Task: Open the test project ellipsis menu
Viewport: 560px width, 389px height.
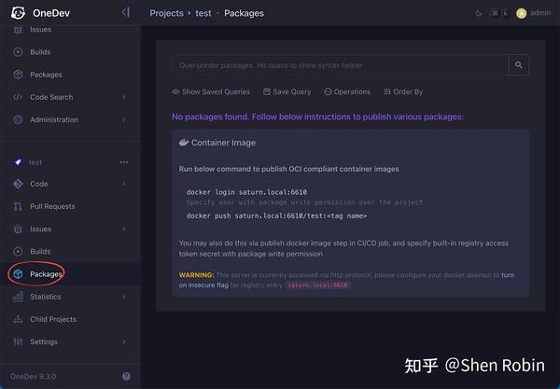Action: tap(124, 162)
